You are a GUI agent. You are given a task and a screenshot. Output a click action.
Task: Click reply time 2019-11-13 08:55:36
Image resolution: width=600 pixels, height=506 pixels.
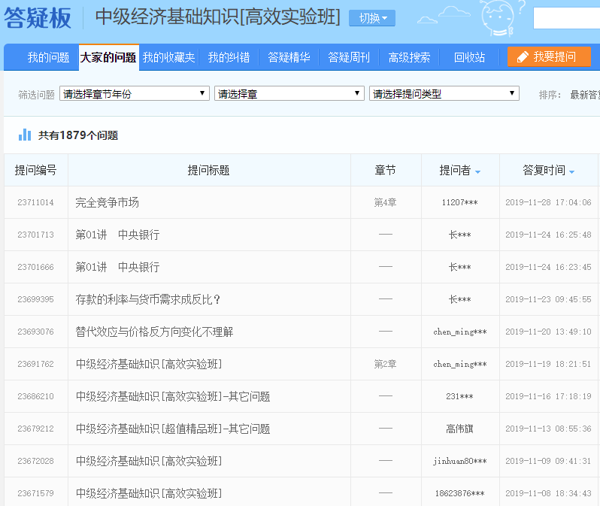click(x=548, y=429)
